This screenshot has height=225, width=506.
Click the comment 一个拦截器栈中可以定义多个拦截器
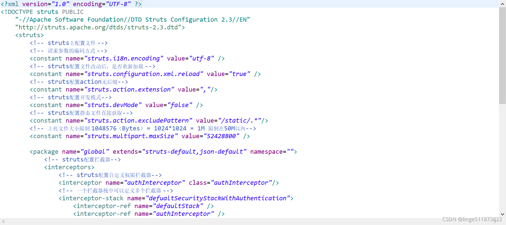pos(116,191)
